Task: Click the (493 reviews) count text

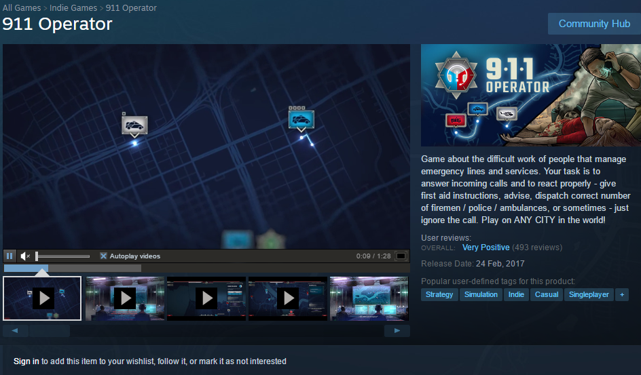Action: point(536,248)
